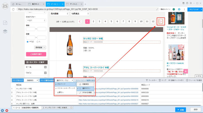Click 詳細ページに行く link icon
Screen dimensions: 203x113
[169, 80]
